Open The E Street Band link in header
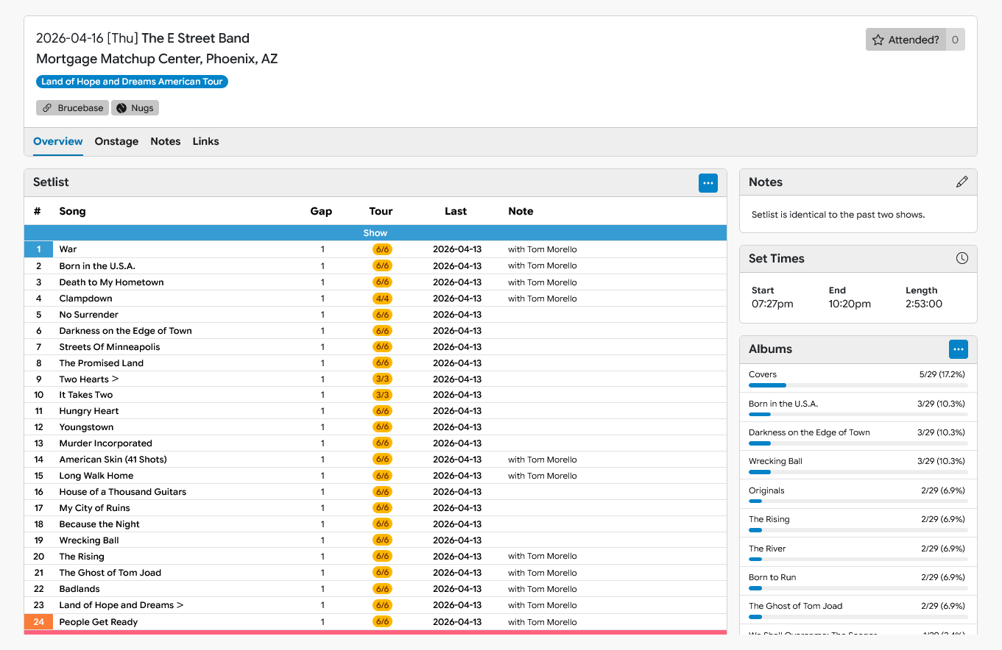 point(195,38)
